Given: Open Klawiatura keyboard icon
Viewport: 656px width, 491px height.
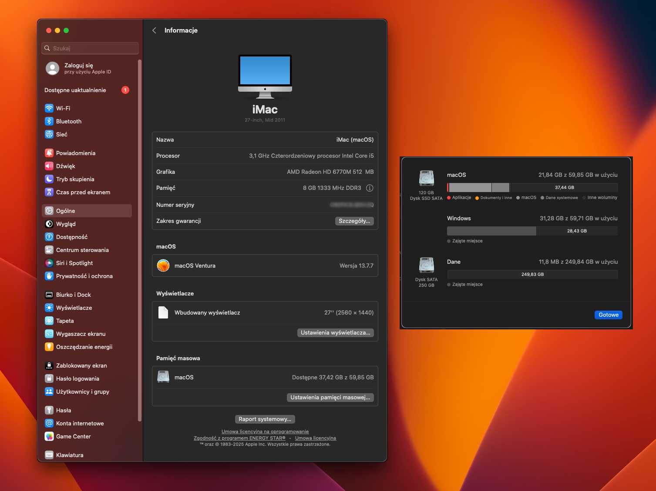Looking at the screenshot, I should [x=49, y=455].
